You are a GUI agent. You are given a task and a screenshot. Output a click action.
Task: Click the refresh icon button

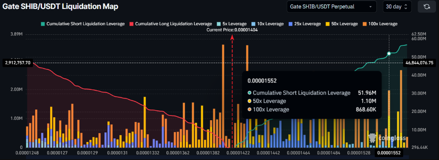427,7
